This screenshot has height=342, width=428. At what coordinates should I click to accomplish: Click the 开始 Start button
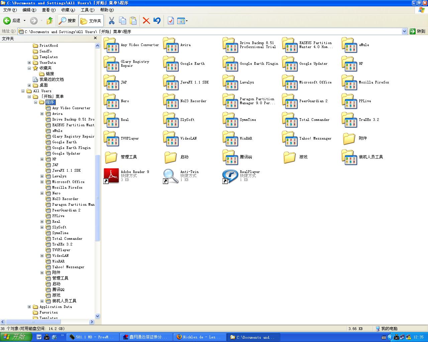[x=16, y=337]
